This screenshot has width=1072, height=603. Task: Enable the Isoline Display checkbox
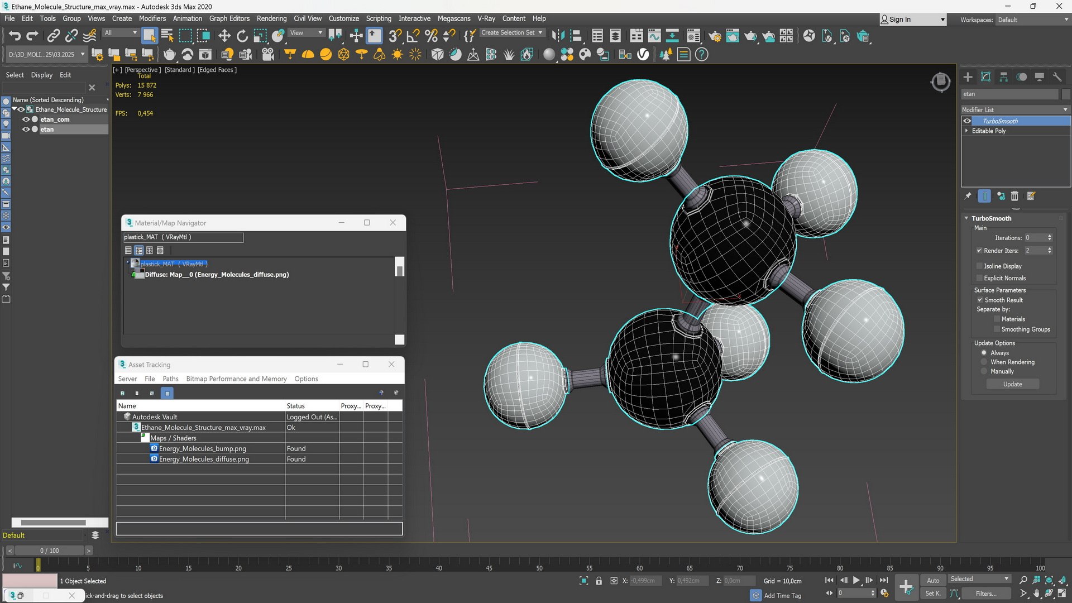979,266
